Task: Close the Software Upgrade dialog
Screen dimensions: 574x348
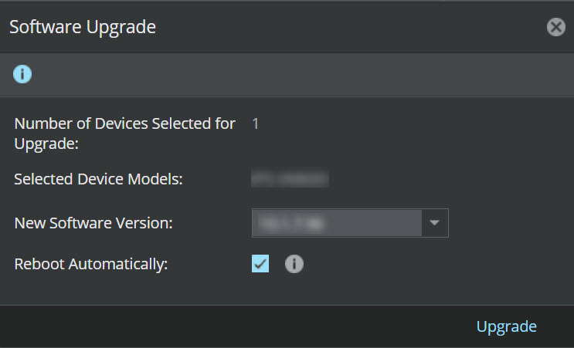Action: [x=556, y=27]
